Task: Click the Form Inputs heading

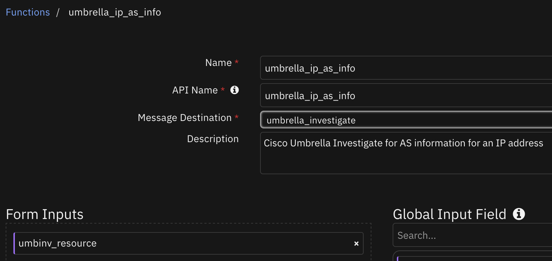Action: coord(45,214)
